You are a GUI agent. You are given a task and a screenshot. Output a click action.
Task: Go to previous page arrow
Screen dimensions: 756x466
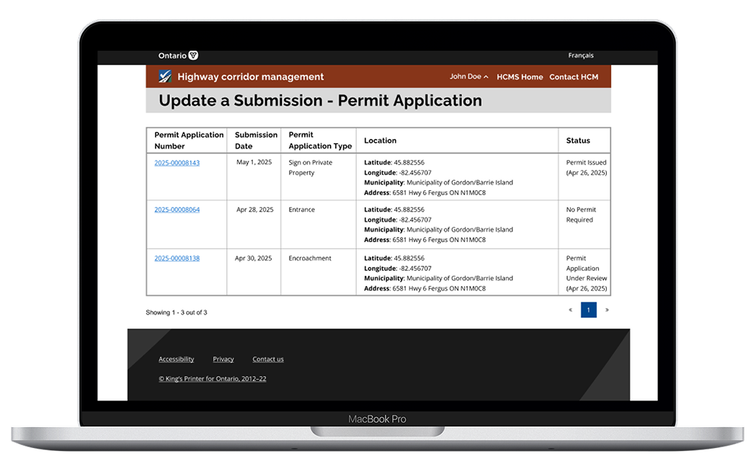tap(570, 310)
